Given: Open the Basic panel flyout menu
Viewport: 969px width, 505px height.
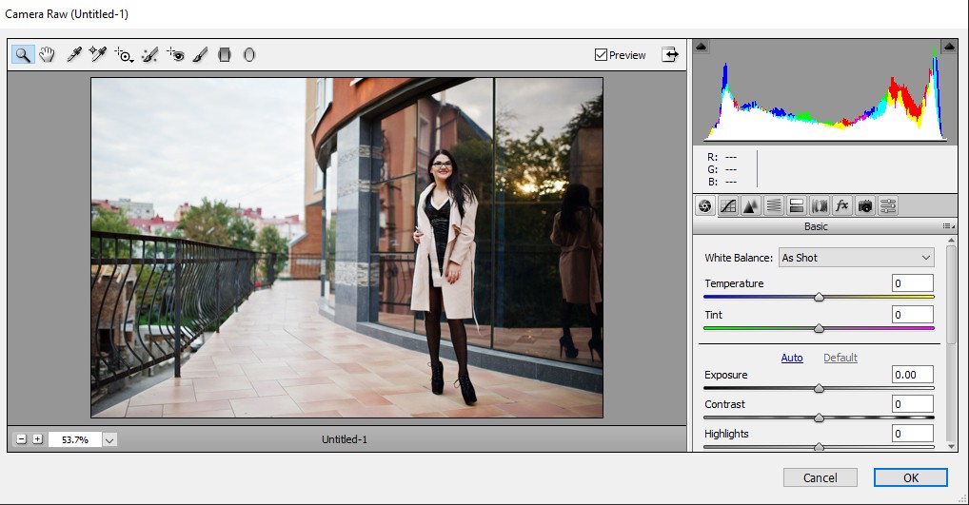Looking at the screenshot, I should pos(948,226).
